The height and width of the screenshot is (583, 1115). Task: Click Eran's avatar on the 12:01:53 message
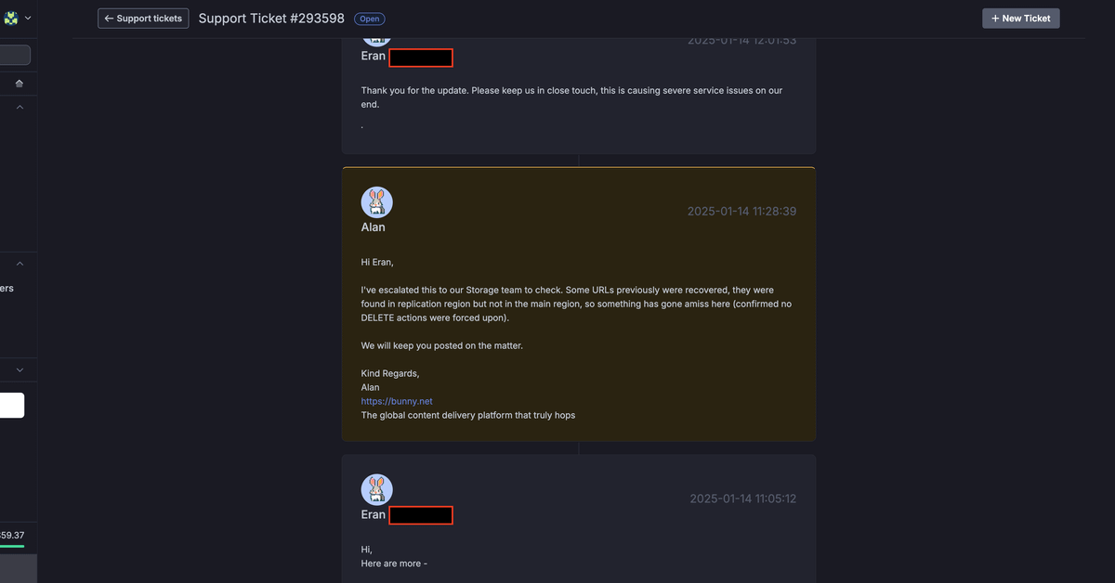pos(376,38)
